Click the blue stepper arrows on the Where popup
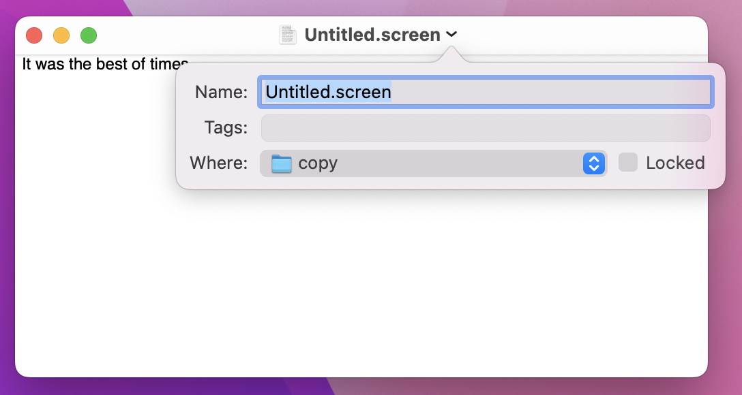Image resolution: width=742 pixels, height=395 pixels. tap(593, 163)
